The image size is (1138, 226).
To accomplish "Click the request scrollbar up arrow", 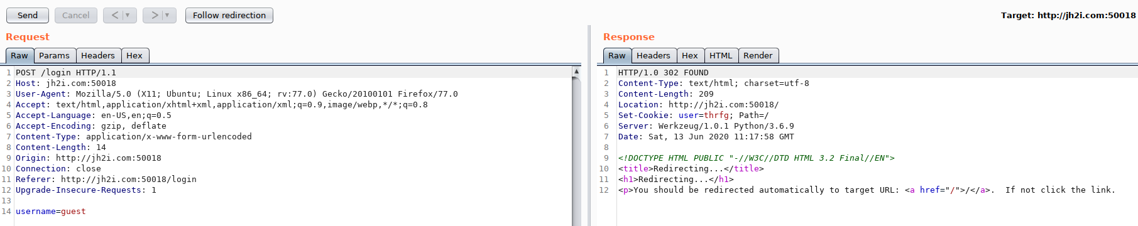I will click(576, 72).
